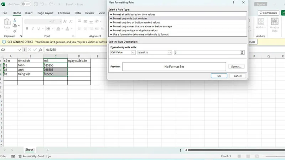Click the Fill Color paint bucket icon

(58, 28)
